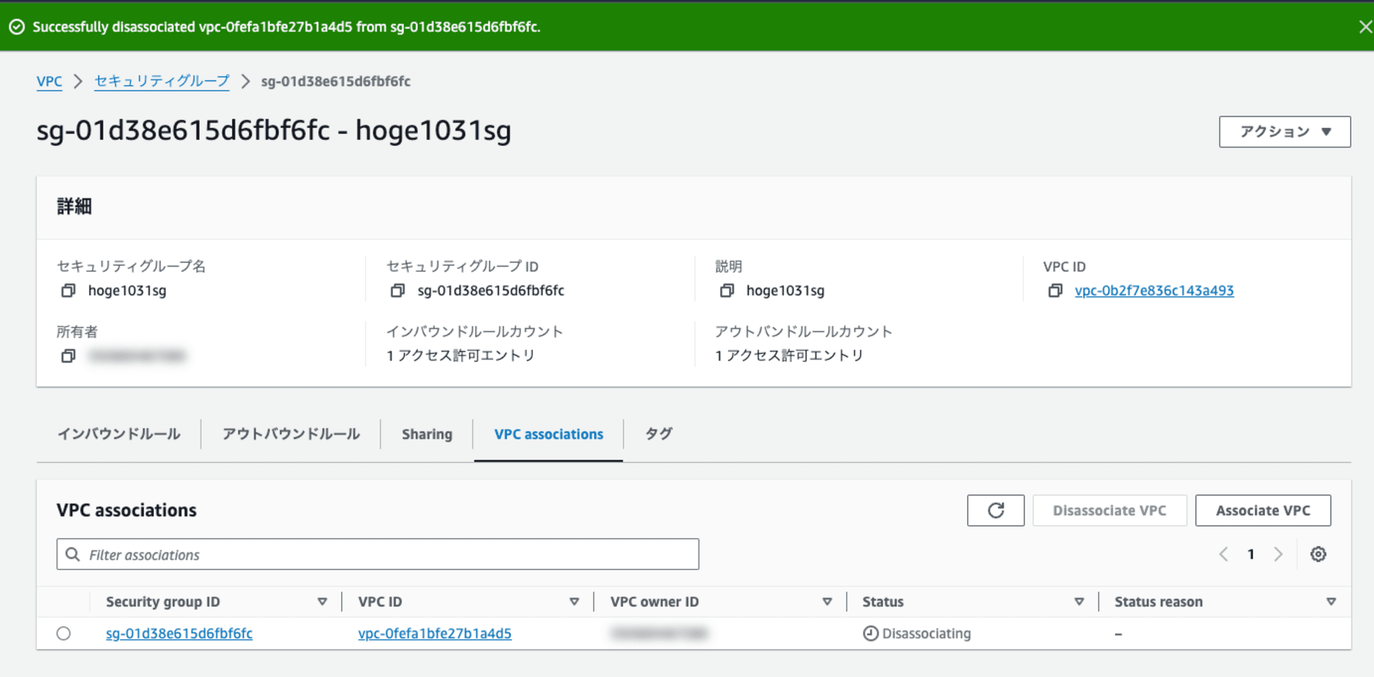This screenshot has width=1374, height=677.
Task: Copy the owner account ID
Action: pyautogui.click(x=68, y=356)
